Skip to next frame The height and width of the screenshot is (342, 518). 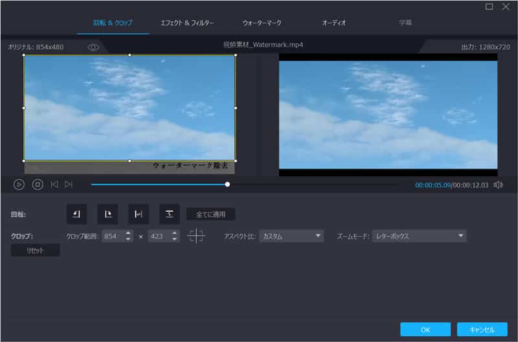[x=69, y=185]
